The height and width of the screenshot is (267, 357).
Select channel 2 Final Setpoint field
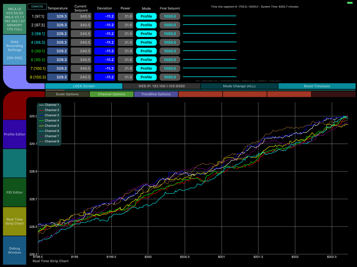click(x=170, y=25)
